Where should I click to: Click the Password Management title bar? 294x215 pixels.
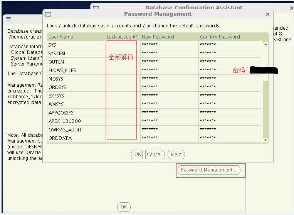pyautogui.click(x=158, y=14)
